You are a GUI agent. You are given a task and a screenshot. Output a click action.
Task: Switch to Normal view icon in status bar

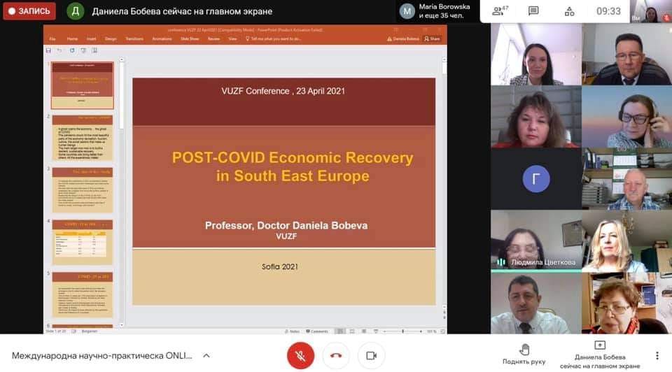pos(340,331)
